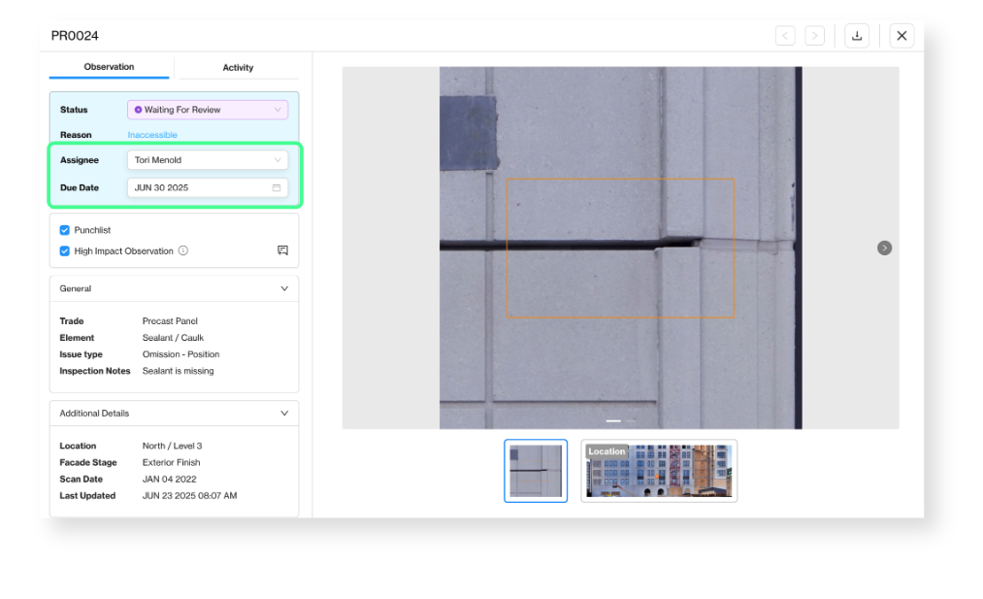Open the Due Date calendar picker icon
This screenshot has width=983, height=599.
[x=277, y=187]
